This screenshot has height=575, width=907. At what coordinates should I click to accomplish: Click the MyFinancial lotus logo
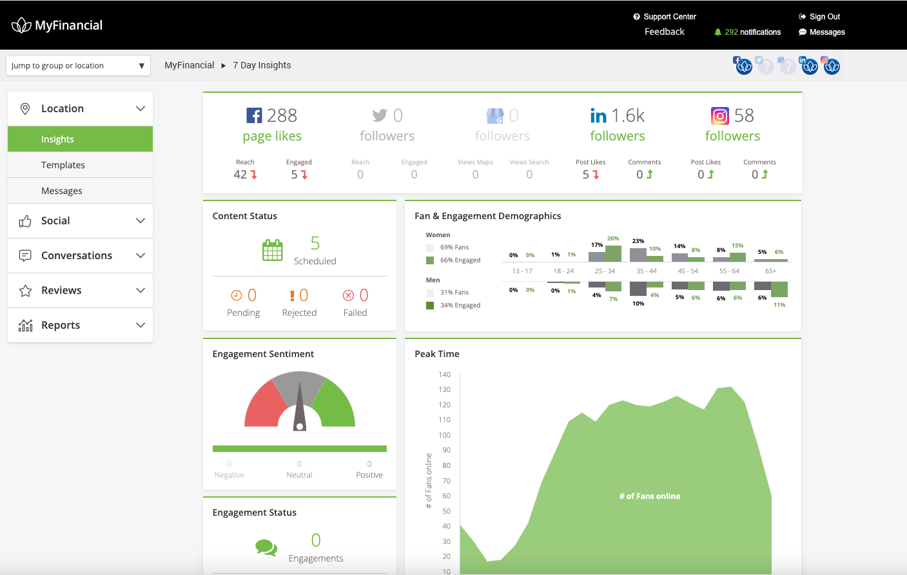[23, 24]
